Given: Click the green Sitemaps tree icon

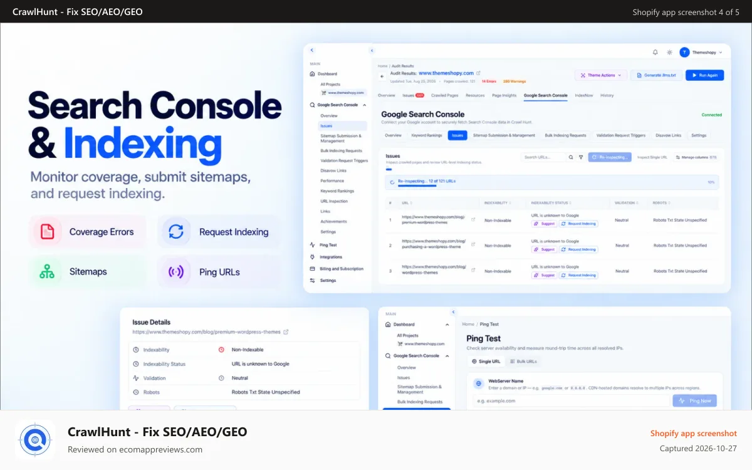Looking at the screenshot, I should click(x=47, y=271).
